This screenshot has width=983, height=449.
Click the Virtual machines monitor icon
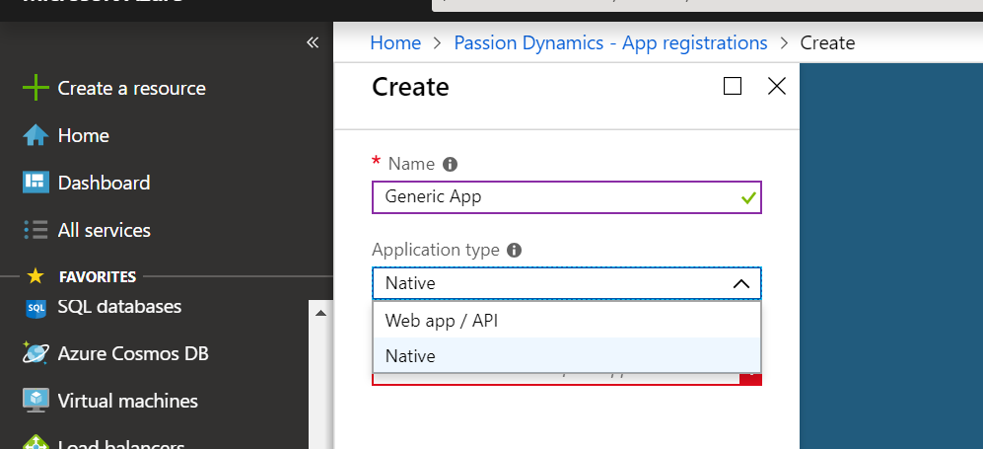35,401
